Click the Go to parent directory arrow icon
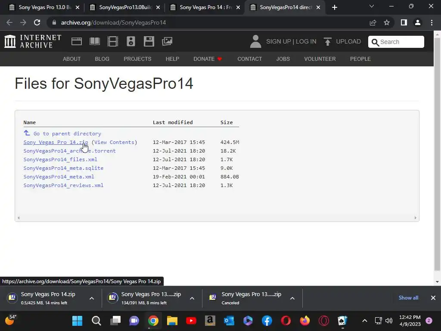The width and height of the screenshot is (441, 331). (27, 133)
